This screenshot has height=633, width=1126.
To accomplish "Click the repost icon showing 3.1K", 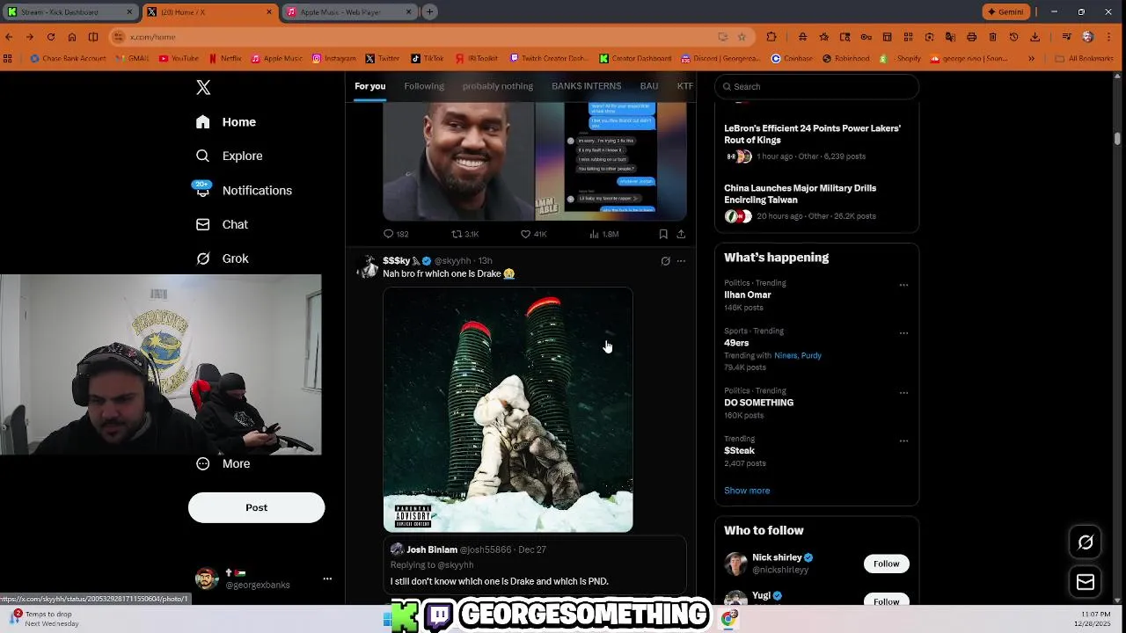I will [457, 234].
